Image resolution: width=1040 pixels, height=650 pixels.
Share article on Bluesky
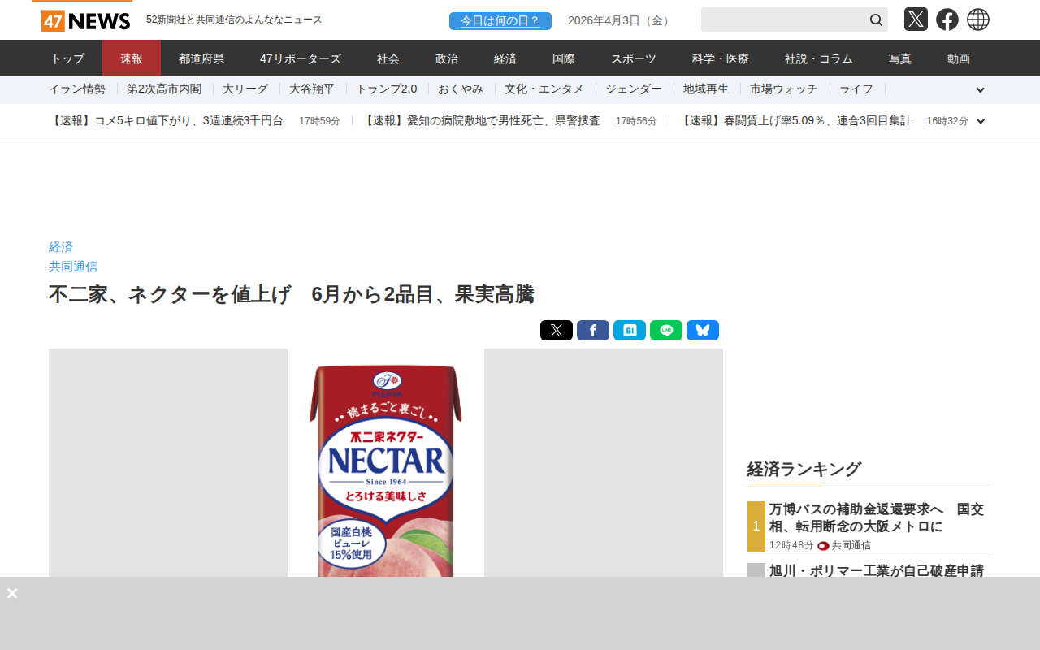point(703,331)
